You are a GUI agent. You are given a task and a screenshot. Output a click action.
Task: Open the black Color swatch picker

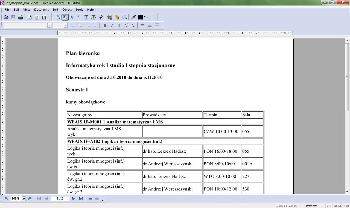click(x=141, y=17)
